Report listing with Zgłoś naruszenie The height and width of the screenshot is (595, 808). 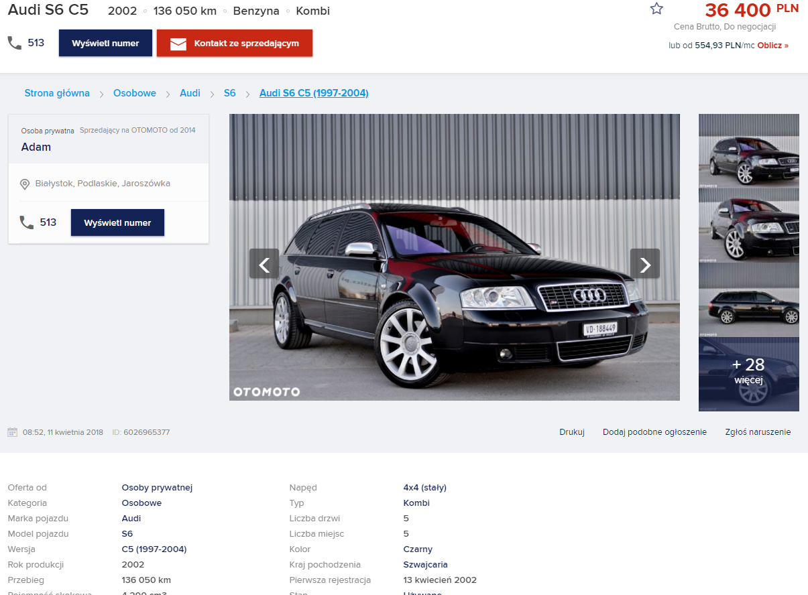pyautogui.click(x=758, y=432)
